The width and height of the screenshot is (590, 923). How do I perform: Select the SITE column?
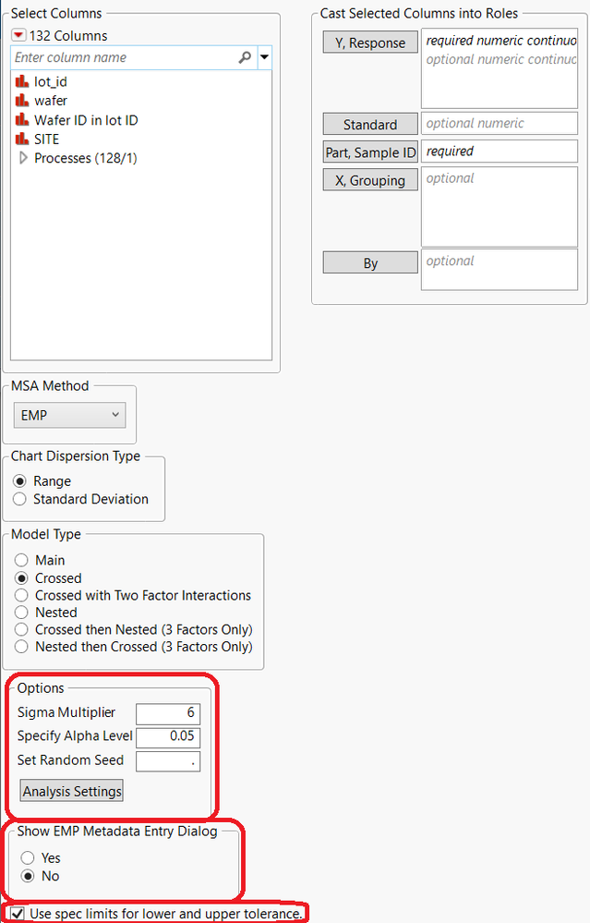coord(46,139)
